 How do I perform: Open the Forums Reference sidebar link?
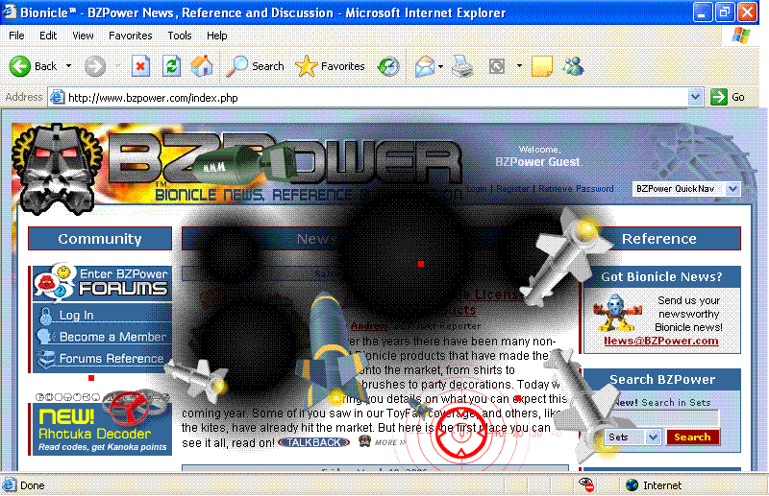click(x=112, y=359)
